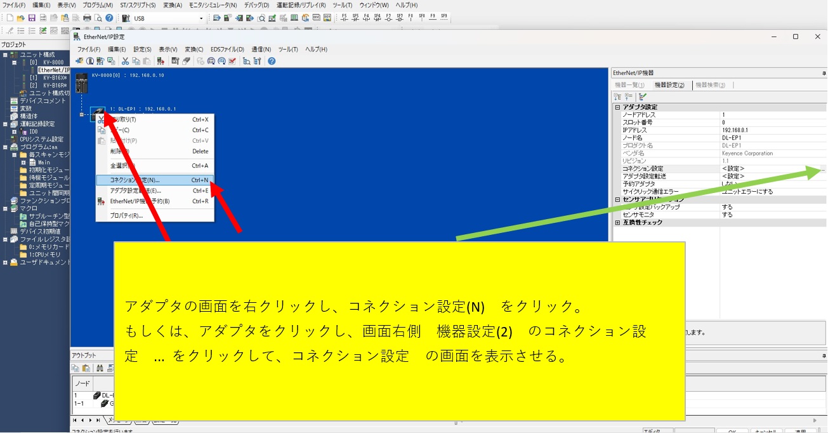
Task: Collapse the アダプタ設定 property group
Action: 617,107
